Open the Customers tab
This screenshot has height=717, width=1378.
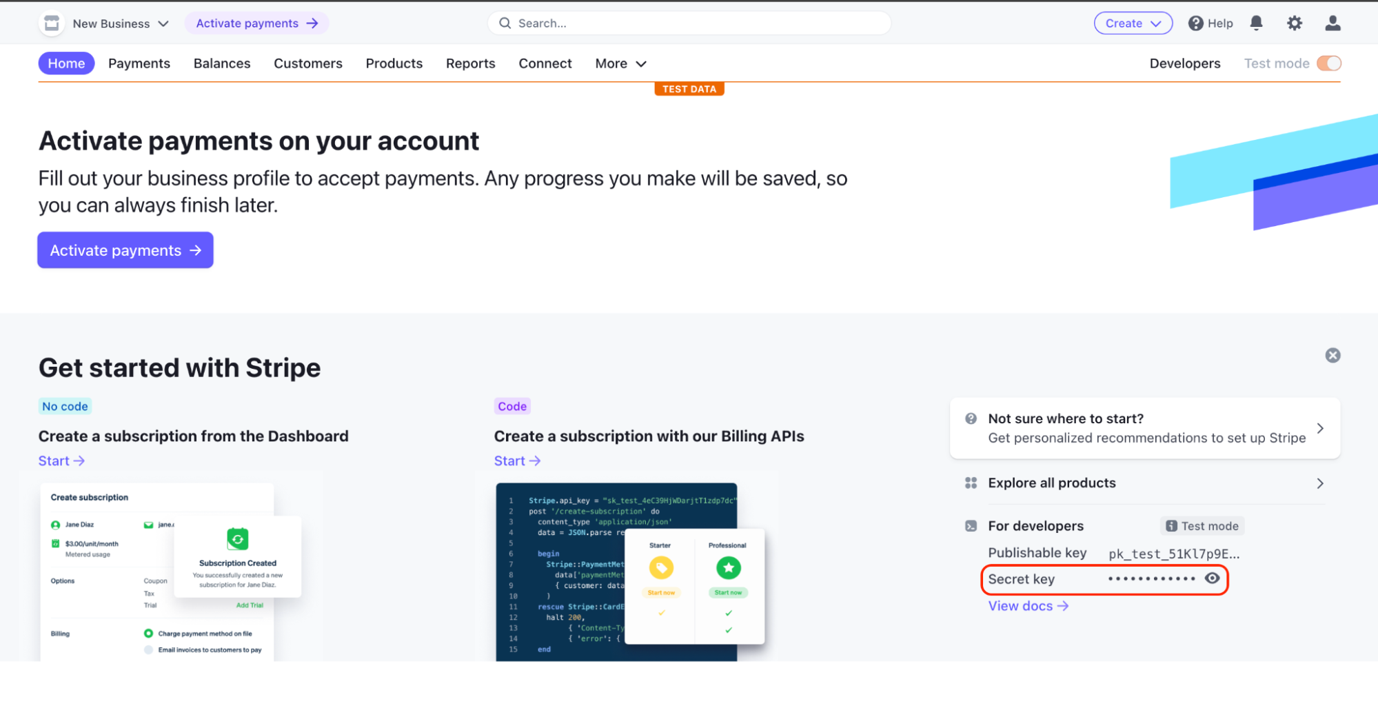tap(308, 63)
